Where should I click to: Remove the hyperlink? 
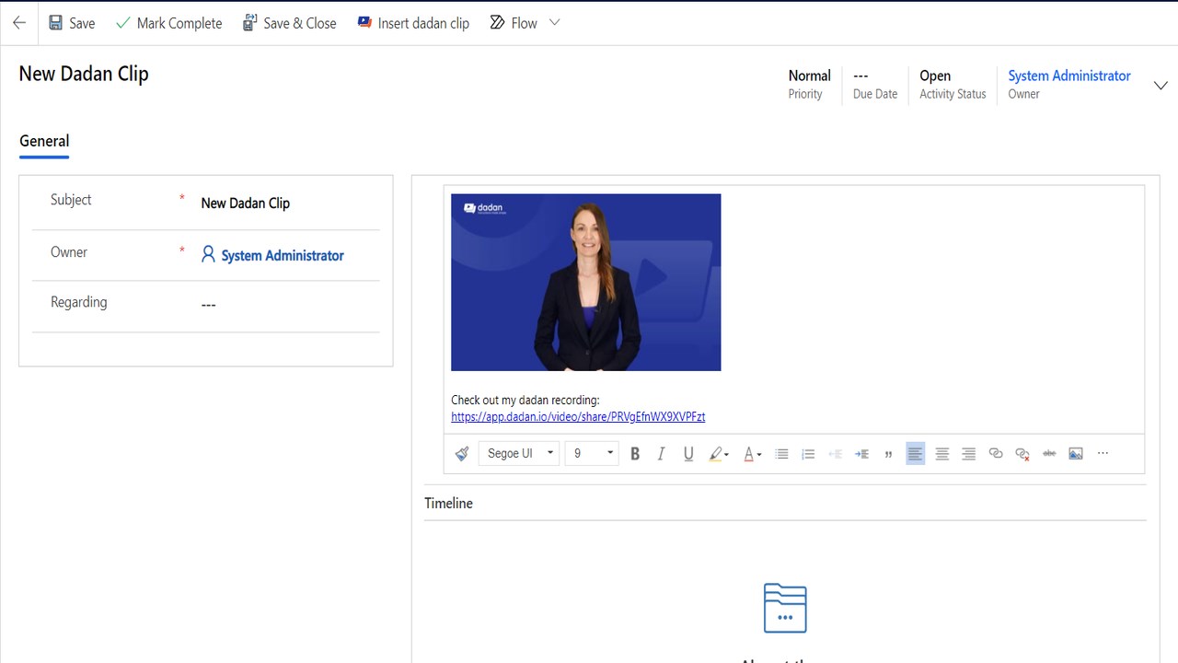click(1022, 453)
